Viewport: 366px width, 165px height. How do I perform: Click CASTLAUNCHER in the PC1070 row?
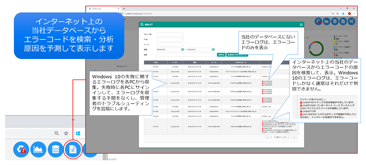tap(214, 126)
